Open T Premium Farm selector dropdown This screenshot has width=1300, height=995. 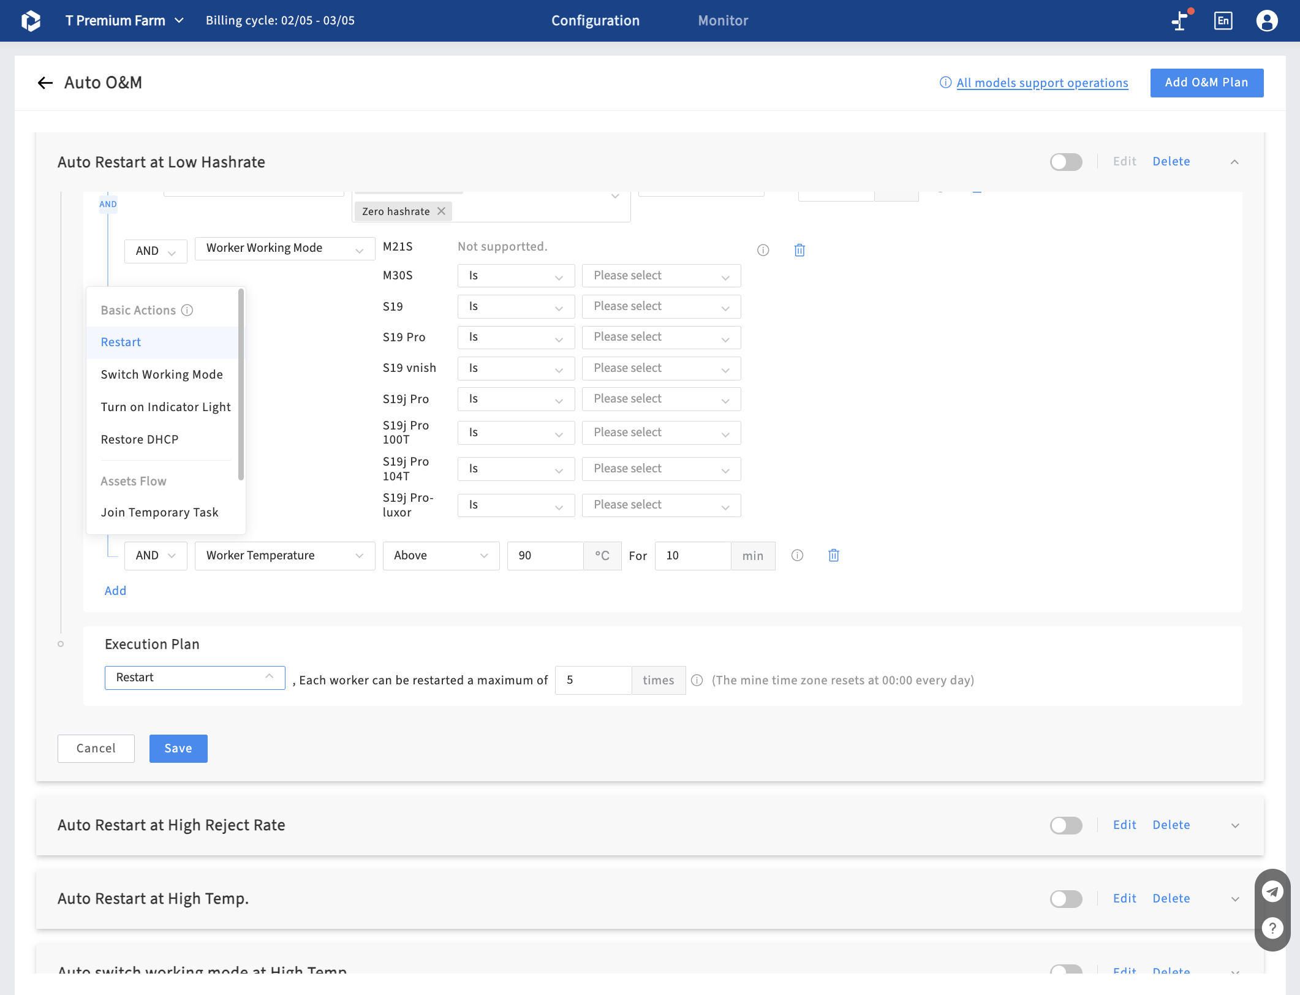tap(124, 21)
